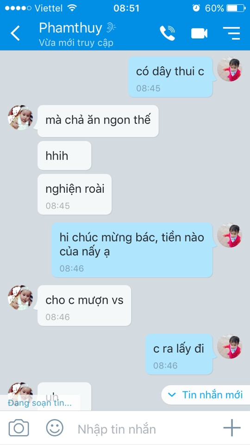Tap the back arrow in header
250x445 pixels.
coord(15,33)
